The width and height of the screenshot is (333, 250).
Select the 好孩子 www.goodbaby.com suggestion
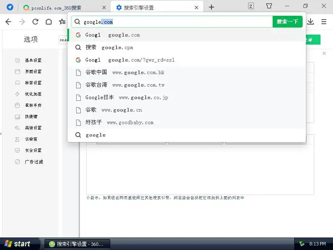pyautogui.click(x=186, y=122)
